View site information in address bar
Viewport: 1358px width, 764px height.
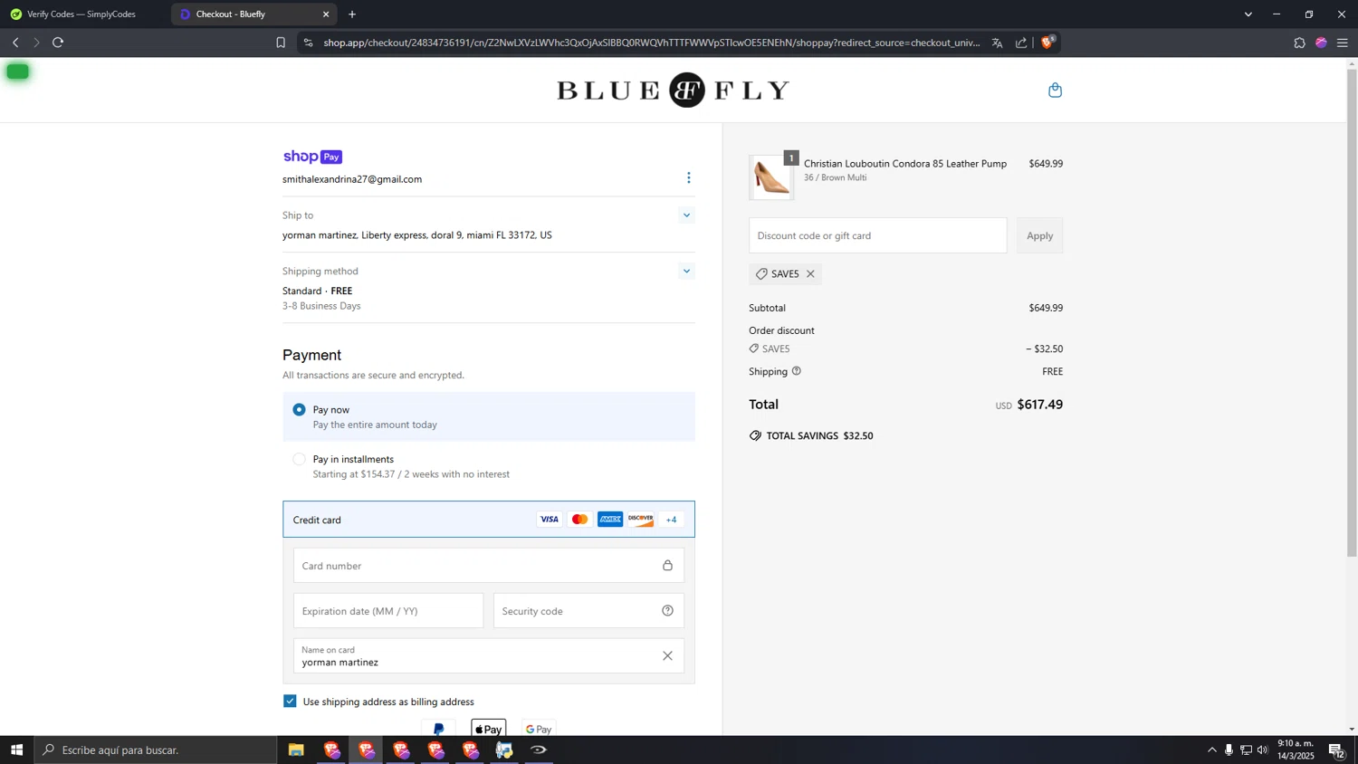308,43
